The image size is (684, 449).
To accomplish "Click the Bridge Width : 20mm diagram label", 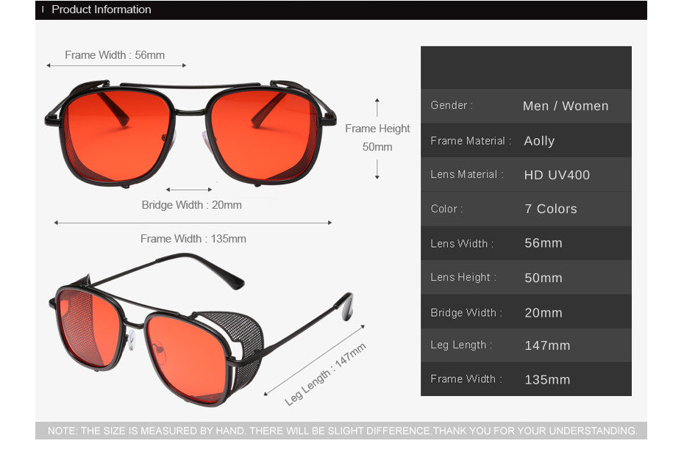I will (191, 205).
